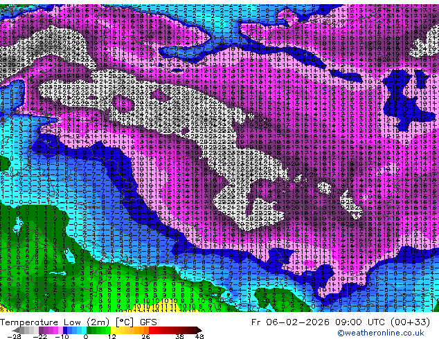Click the '38' legend label
439x339 pixels.
pyautogui.click(x=179, y=336)
